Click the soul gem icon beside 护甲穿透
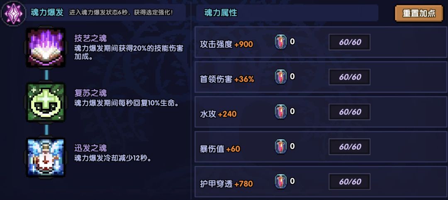This screenshot has width=448, height=200. point(281,182)
